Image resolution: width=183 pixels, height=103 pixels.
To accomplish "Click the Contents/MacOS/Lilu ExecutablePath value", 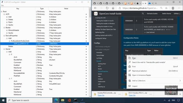I will pyautogui.click(x=57, y=73).
